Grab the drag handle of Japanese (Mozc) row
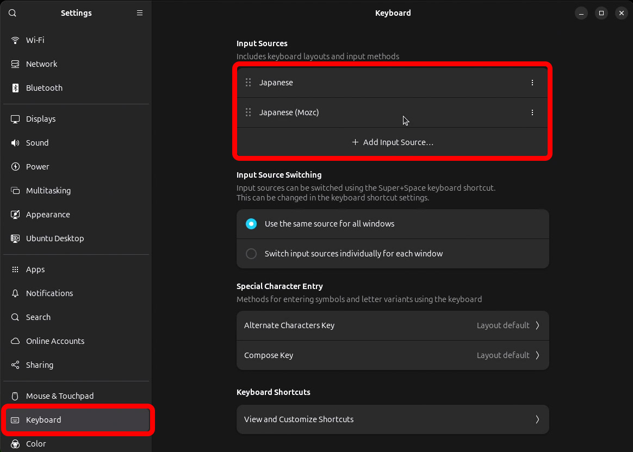The height and width of the screenshot is (452, 633). click(249, 112)
